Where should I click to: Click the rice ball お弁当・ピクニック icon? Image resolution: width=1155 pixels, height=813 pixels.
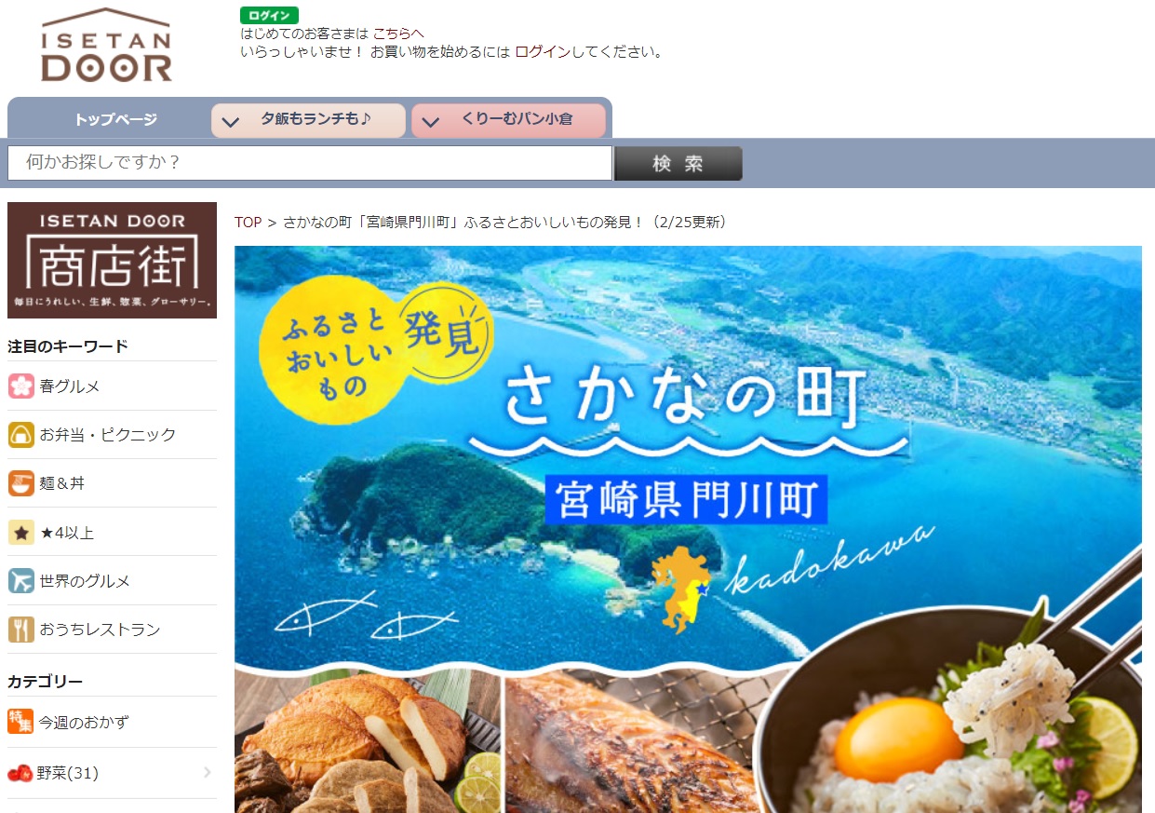[21, 435]
